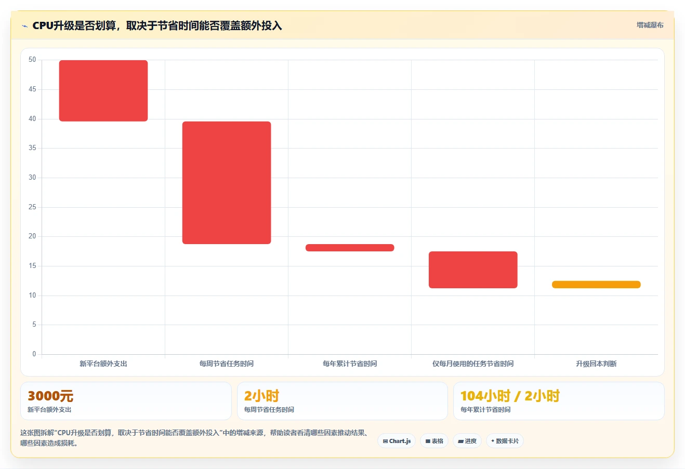Viewport: 685px width, 469px height.
Task: Click the y-axis value 15
Action: [32, 266]
